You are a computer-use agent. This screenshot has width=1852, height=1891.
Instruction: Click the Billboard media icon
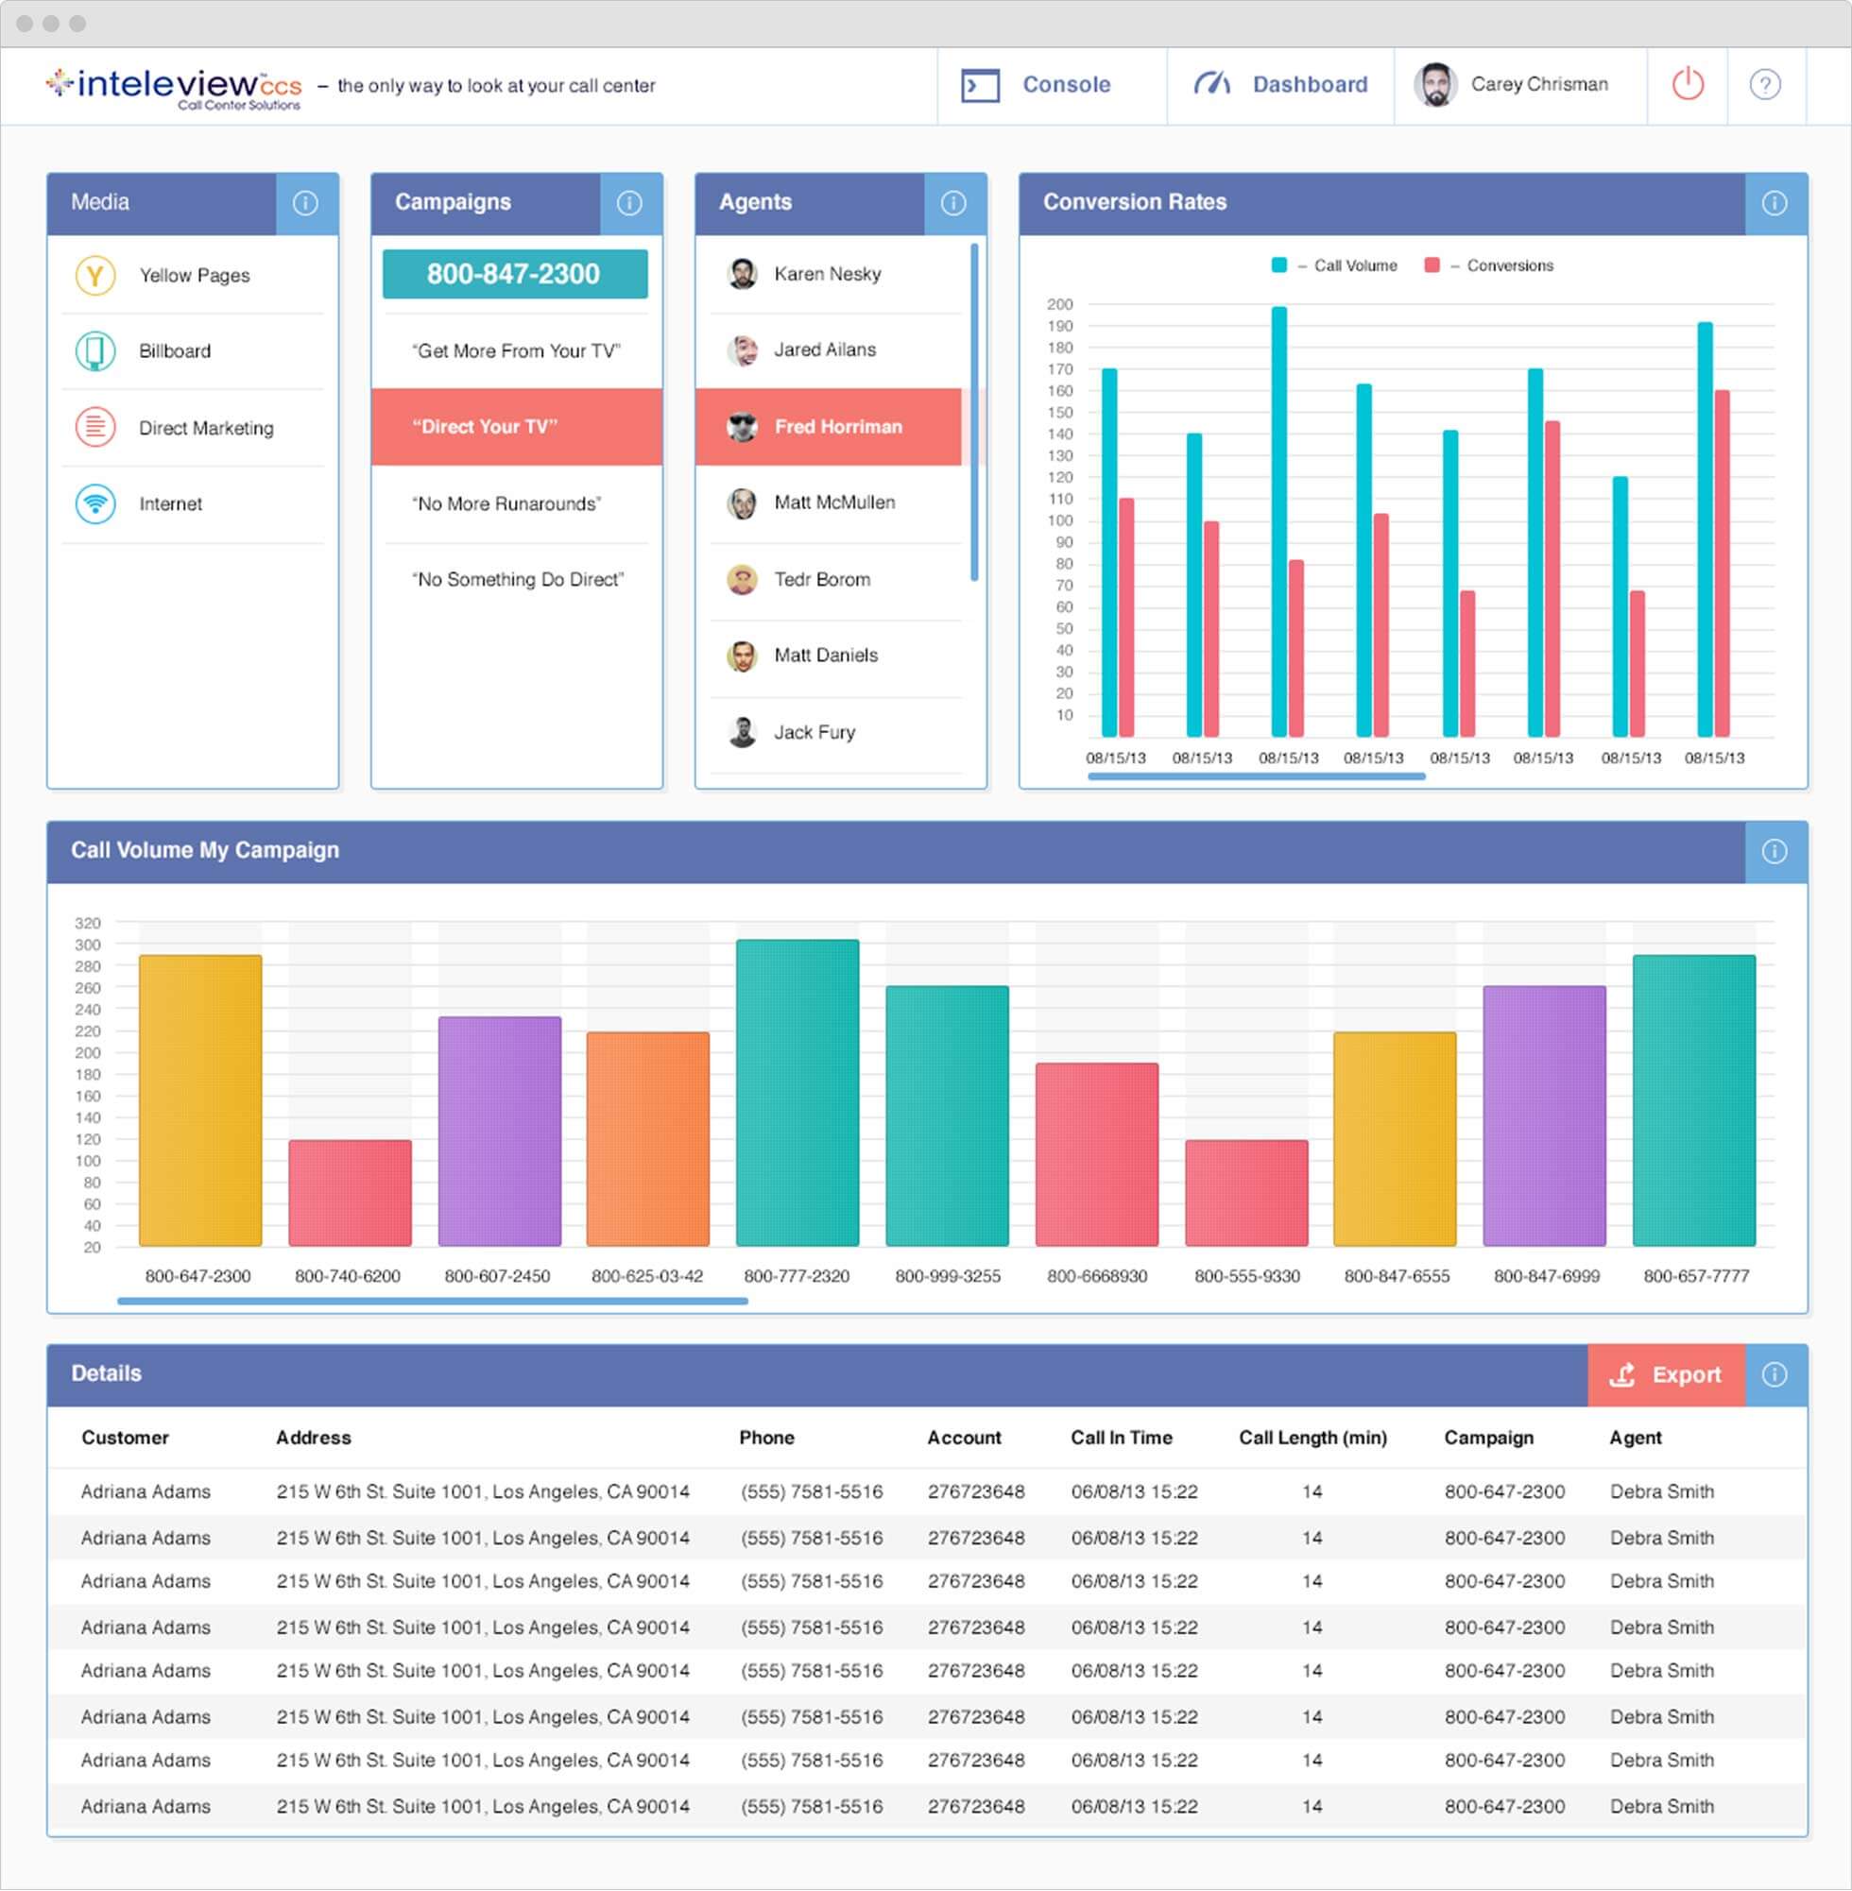click(x=95, y=351)
